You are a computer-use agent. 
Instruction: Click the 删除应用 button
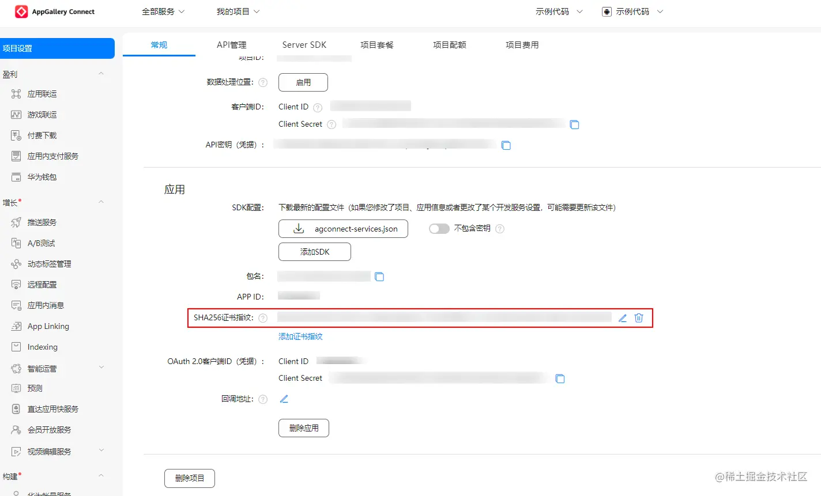[304, 428]
